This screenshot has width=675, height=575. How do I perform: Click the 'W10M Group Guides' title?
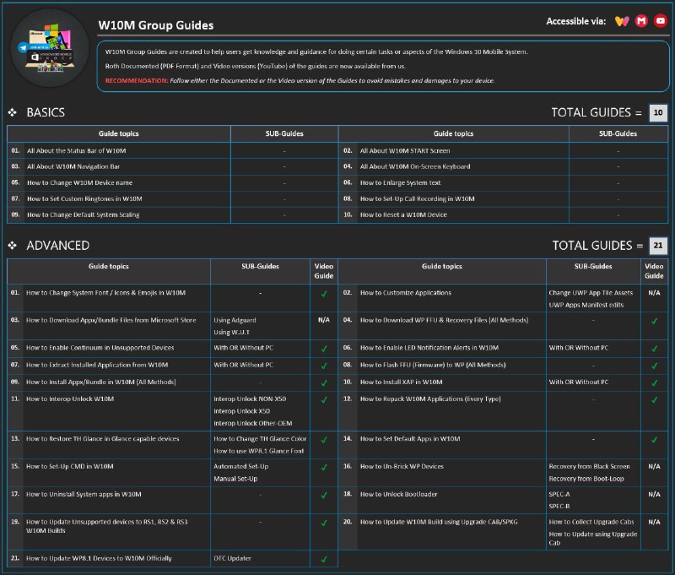coord(156,25)
